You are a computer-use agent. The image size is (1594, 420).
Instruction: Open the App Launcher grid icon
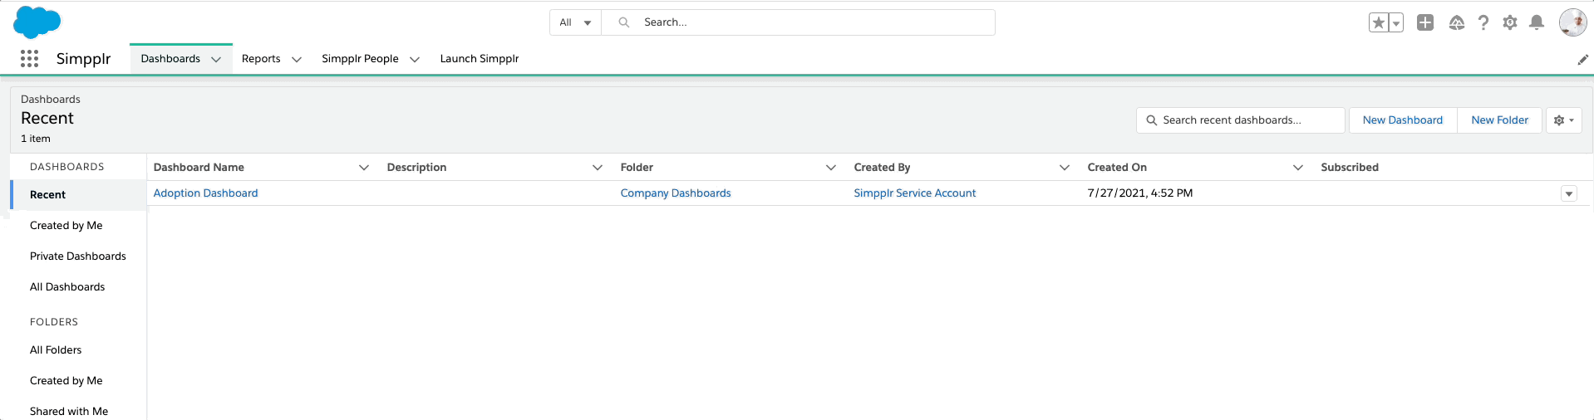(30, 58)
